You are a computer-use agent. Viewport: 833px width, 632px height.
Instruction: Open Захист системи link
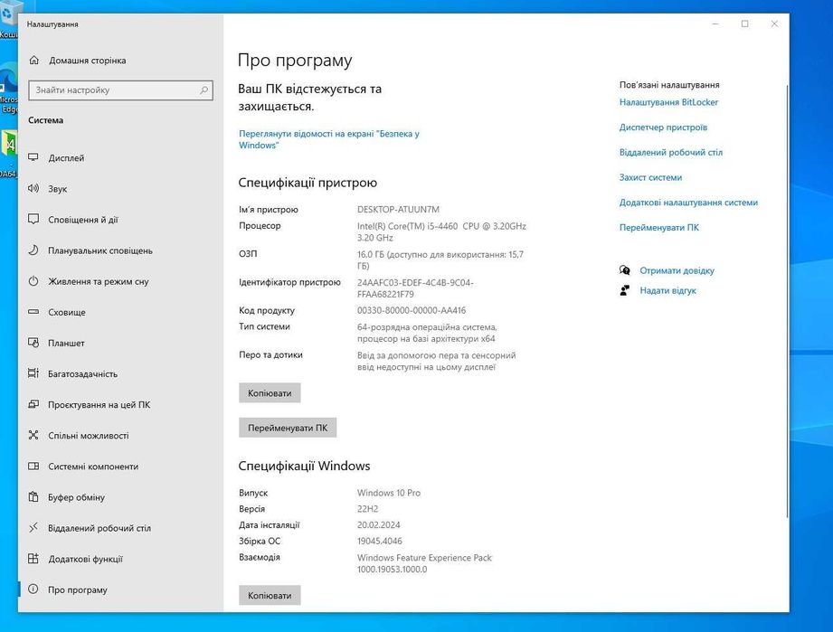click(651, 177)
